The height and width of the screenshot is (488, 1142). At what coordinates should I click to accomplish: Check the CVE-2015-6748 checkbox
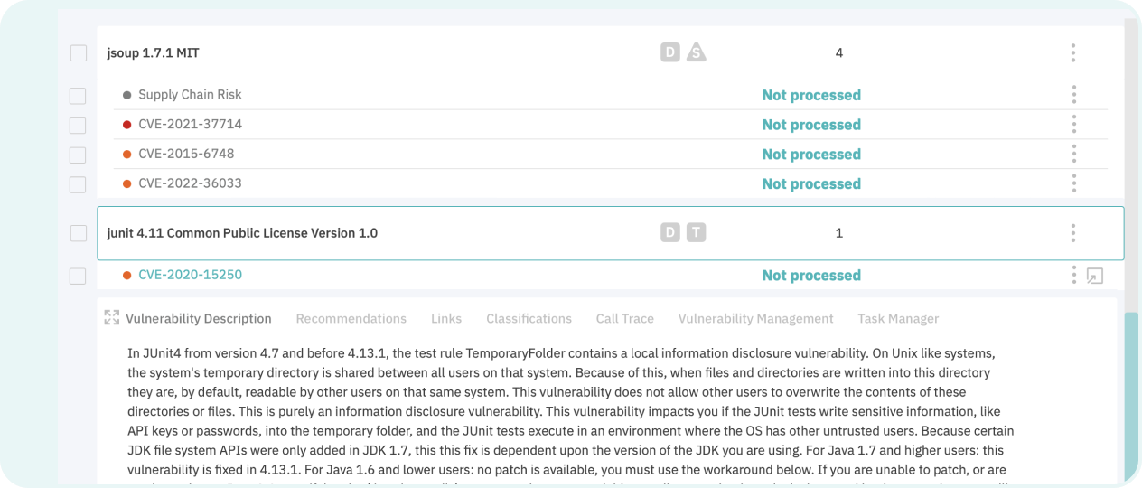[78, 155]
